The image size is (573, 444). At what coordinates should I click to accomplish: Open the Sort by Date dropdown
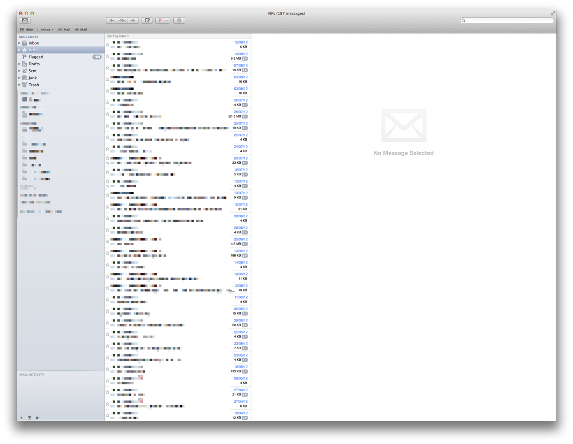tap(118, 36)
